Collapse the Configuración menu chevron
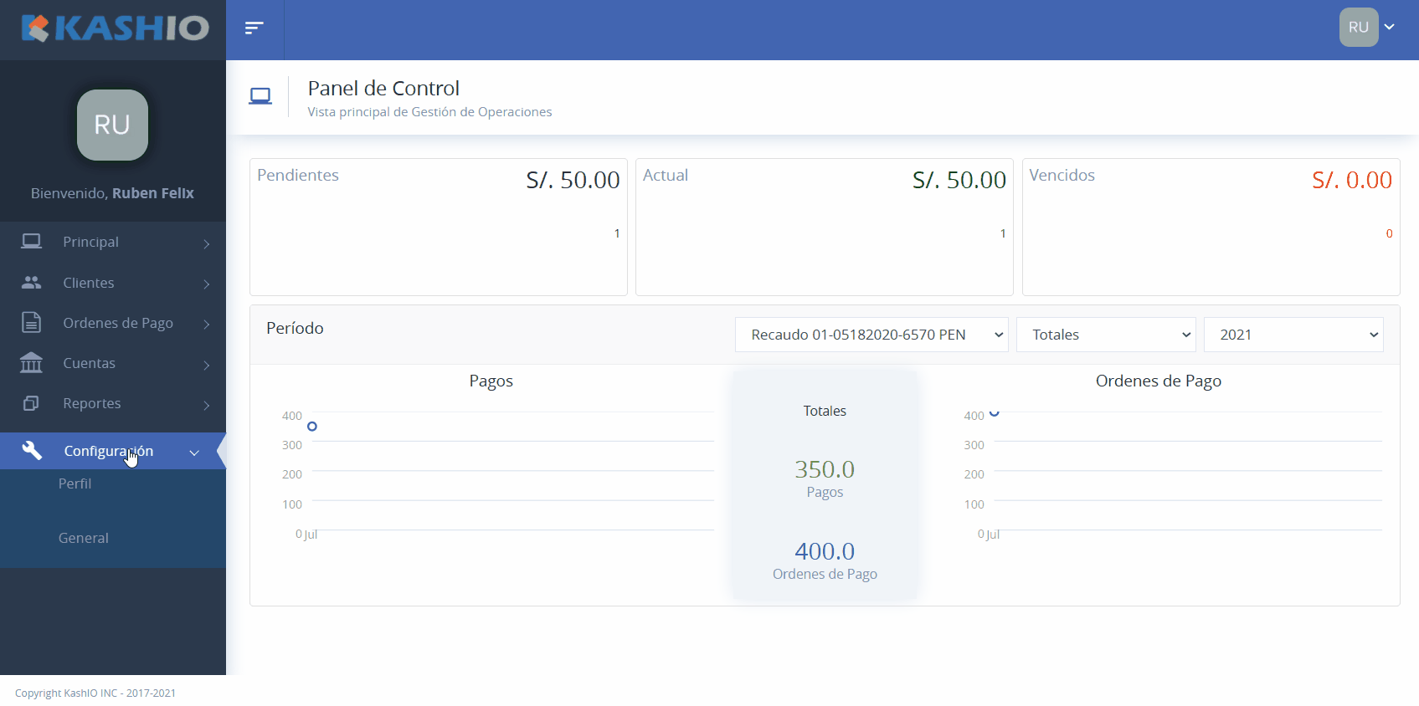 tap(194, 453)
